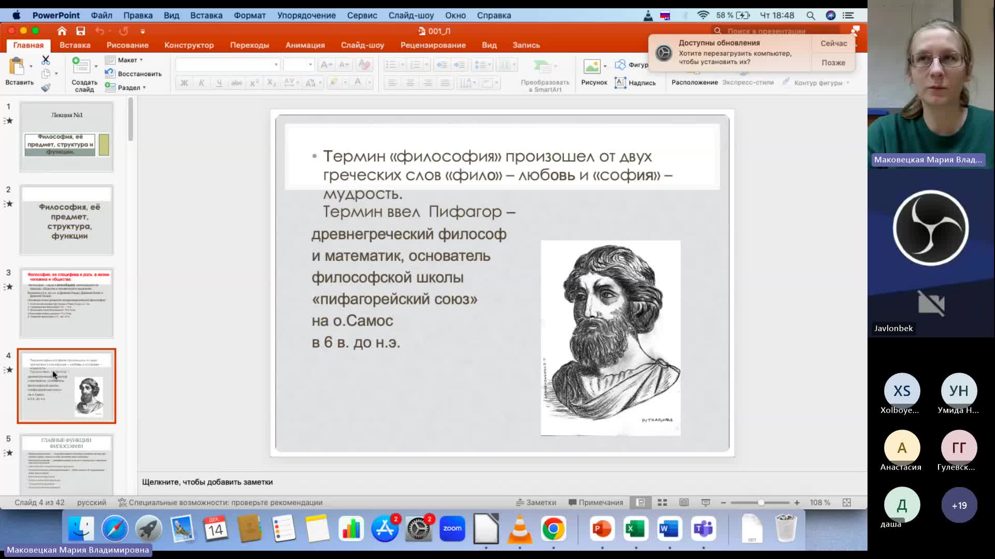Screen dimensions: 995x559
Task: Save the presentation with the floppy disk icon
Action: click(80, 31)
